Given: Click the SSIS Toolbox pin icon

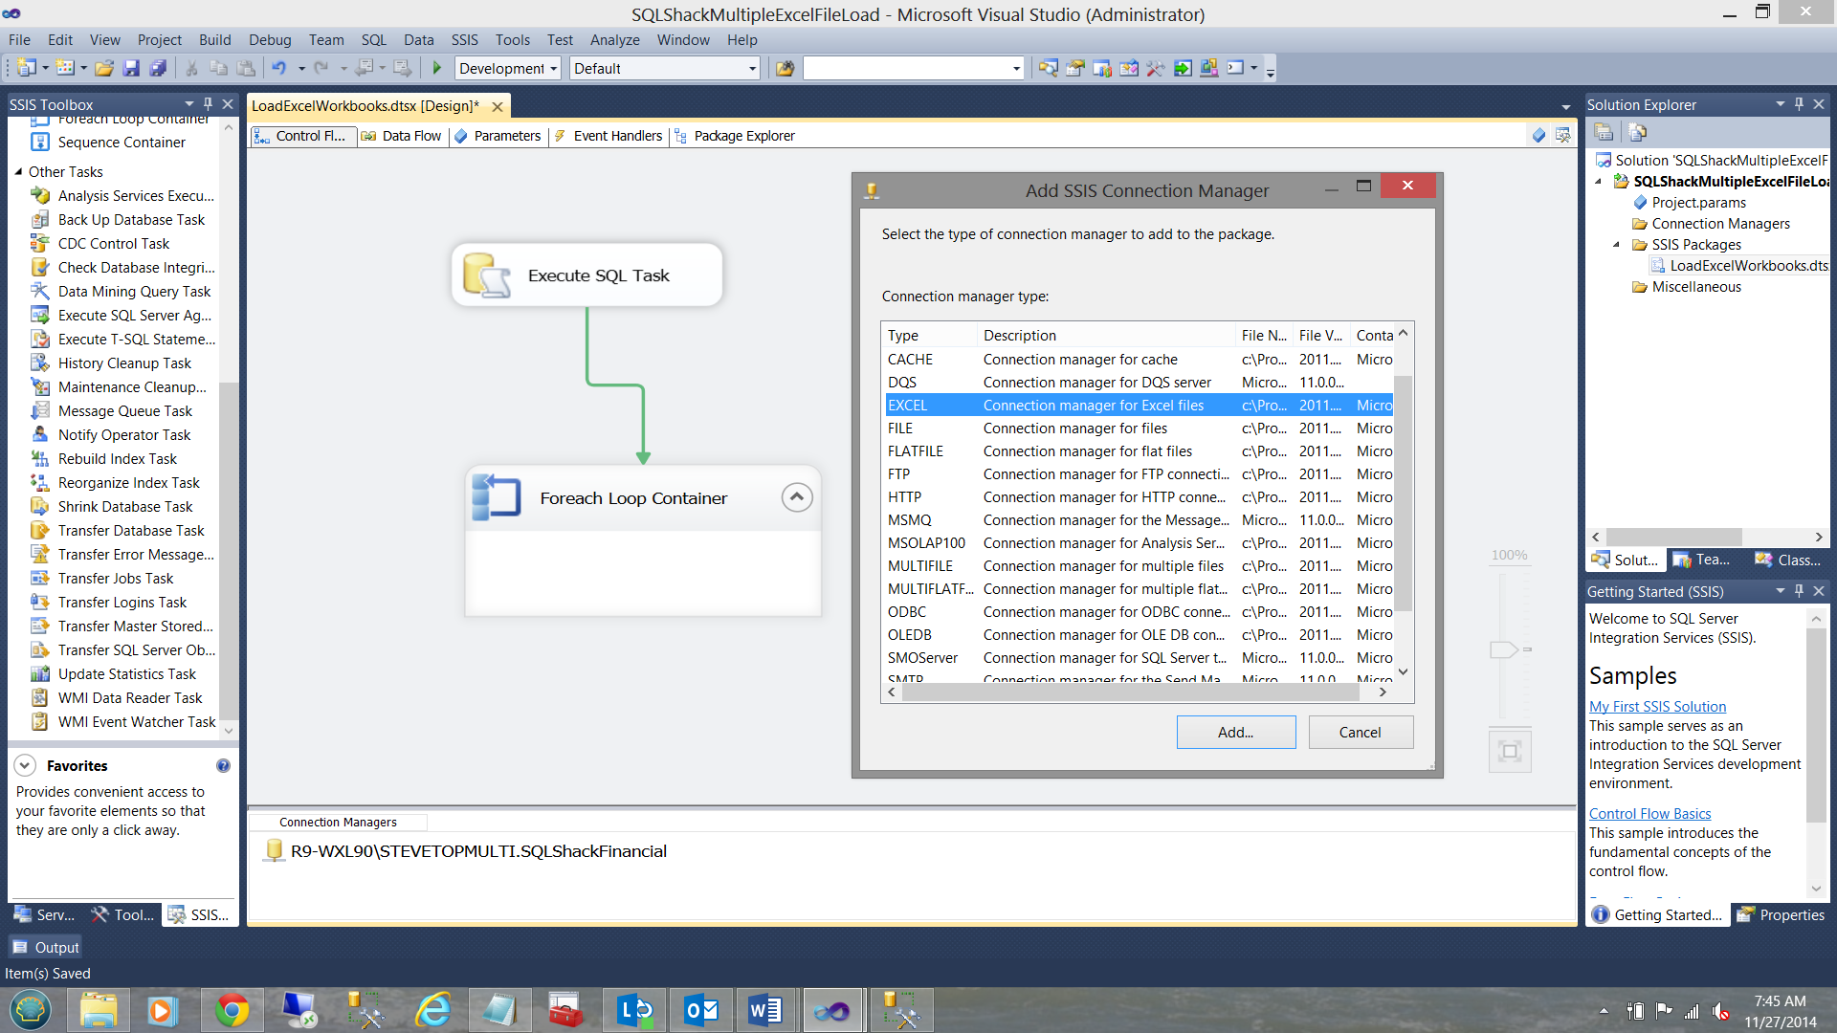Looking at the screenshot, I should (x=208, y=103).
